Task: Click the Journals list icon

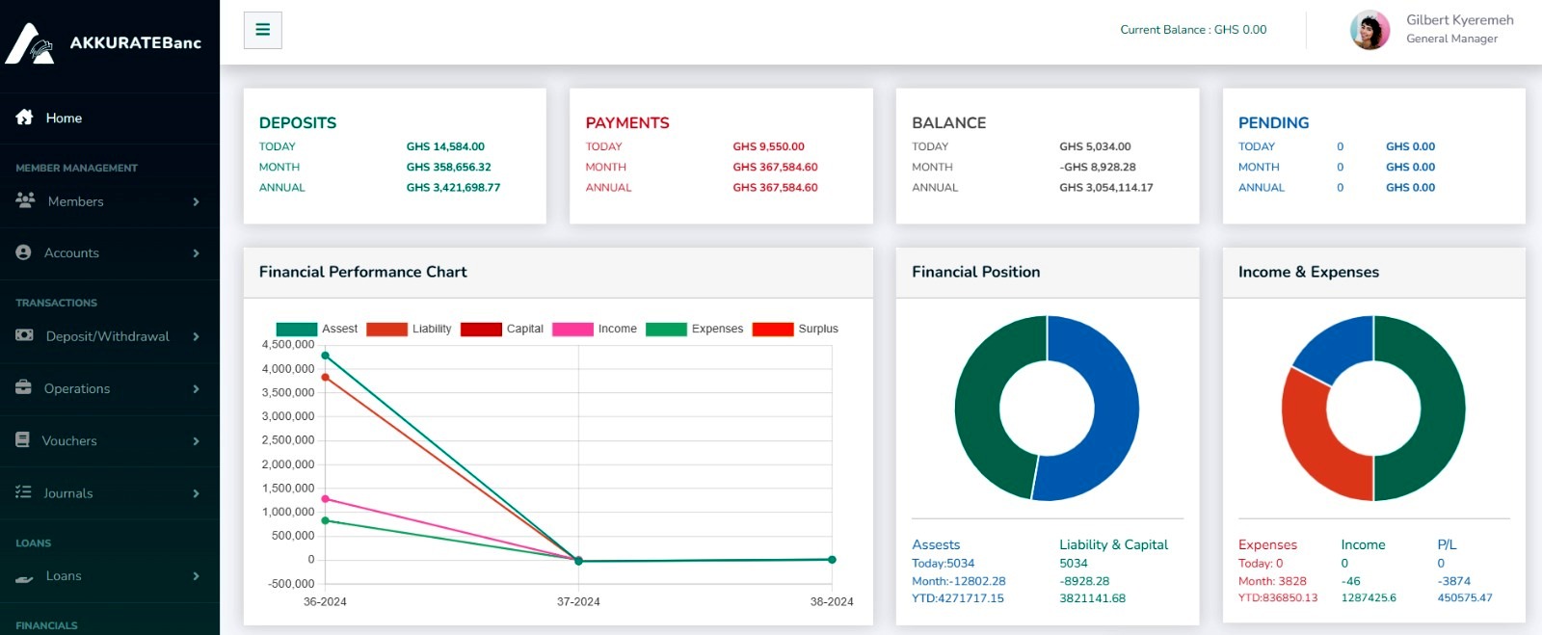Action: click(24, 492)
